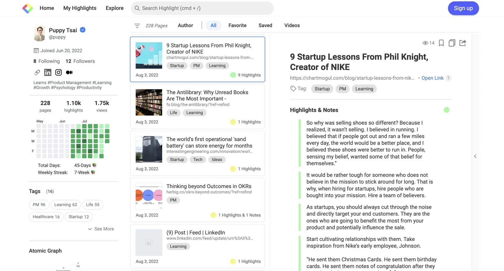
Task: Click Tech tag on sand battery card
Action: point(198,160)
